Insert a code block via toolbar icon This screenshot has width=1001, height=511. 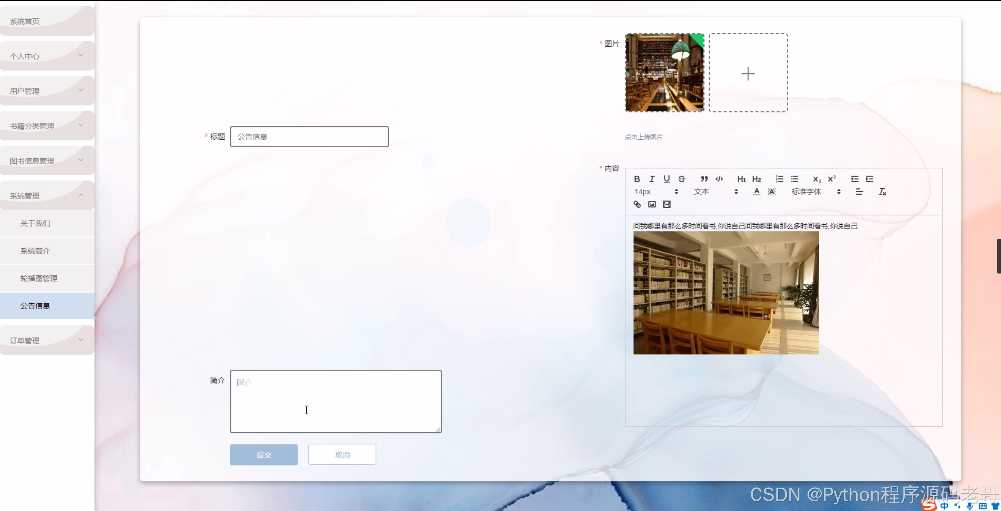coord(719,179)
